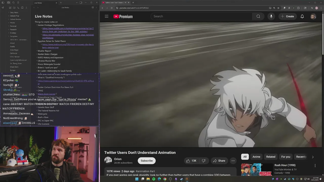Open the Alaska note in sidebar

tap(12, 47)
